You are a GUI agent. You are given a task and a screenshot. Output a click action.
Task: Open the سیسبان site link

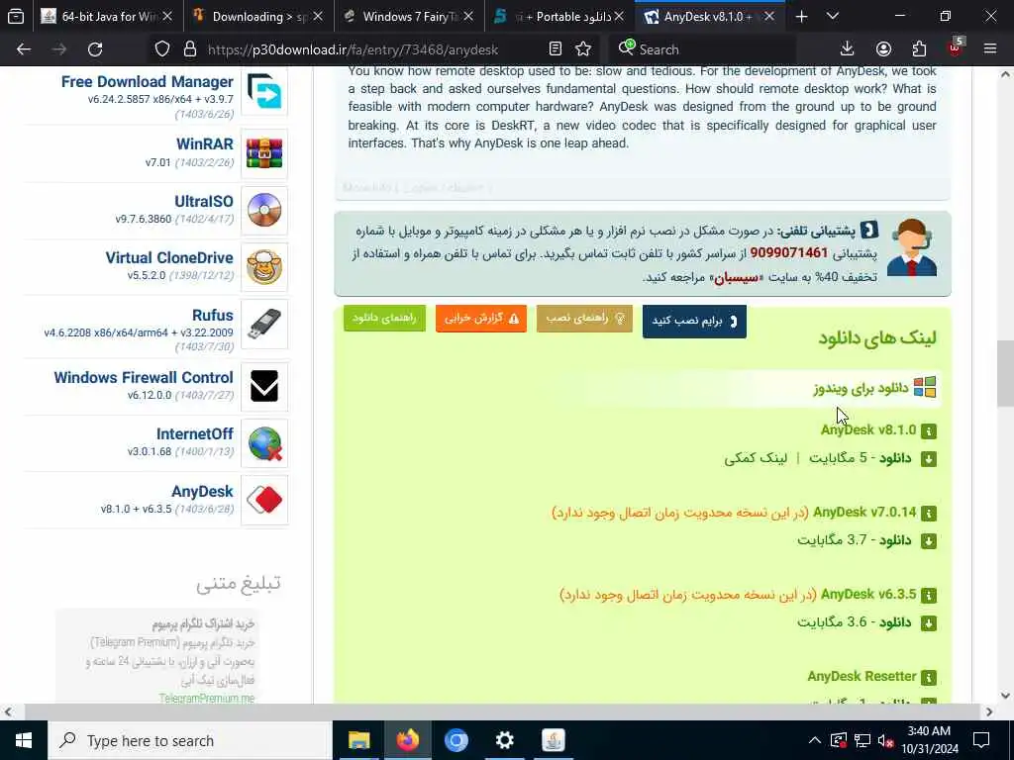pos(736,278)
